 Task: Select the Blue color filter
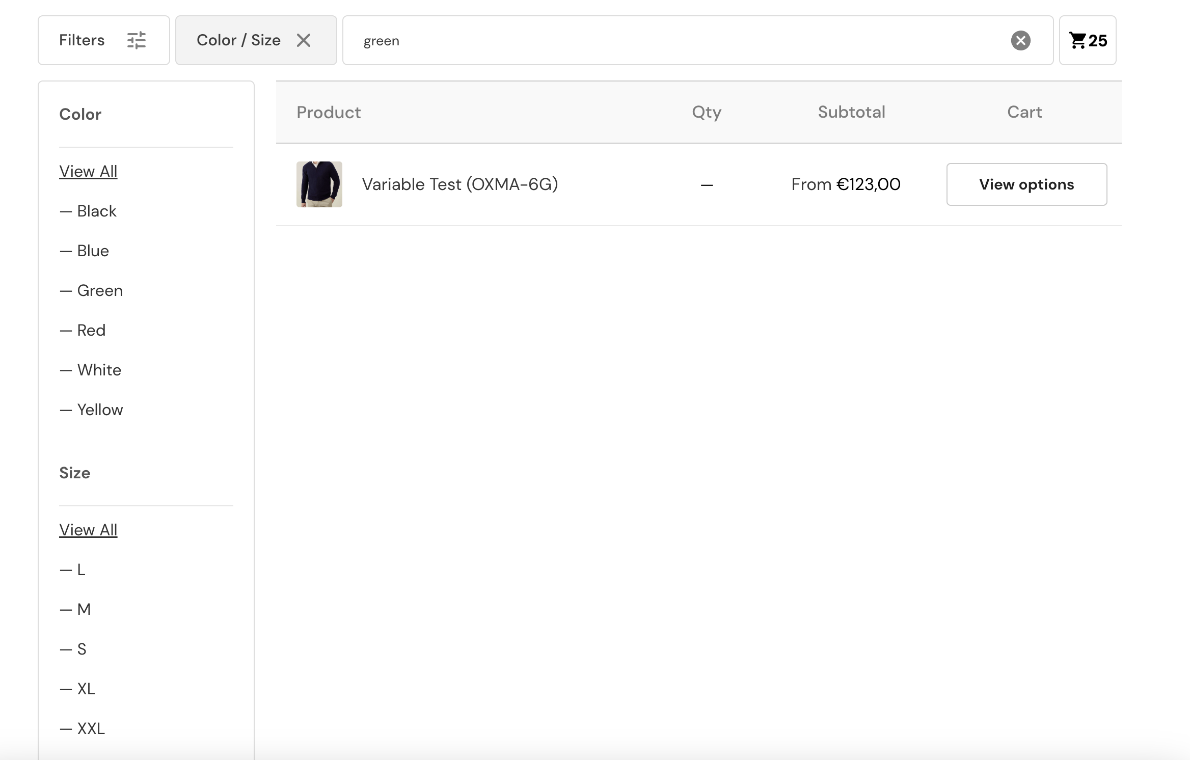[x=93, y=251]
